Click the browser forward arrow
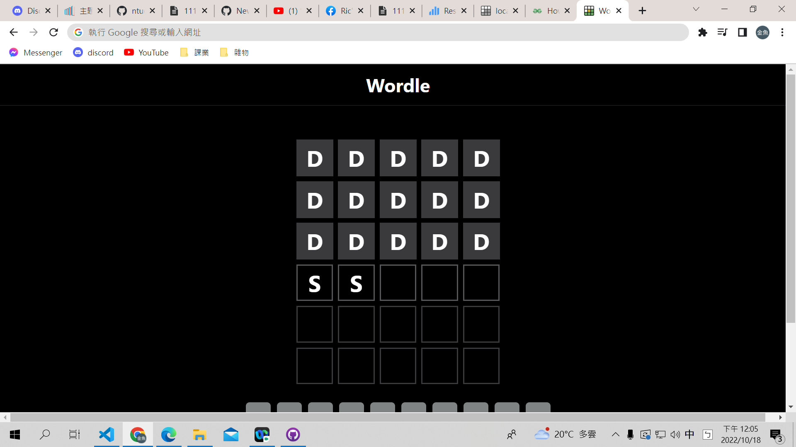The height and width of the screenshot is (447, 796). pyautogui.click(x=34, y=32)
